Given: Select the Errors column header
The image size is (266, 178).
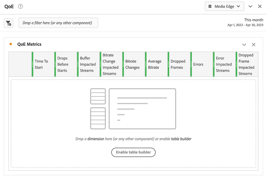Looking at the screenshot, I should (202, 64).
